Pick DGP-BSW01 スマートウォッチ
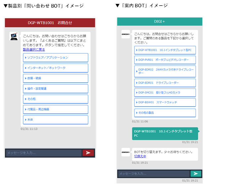This screenshot has height=184, width=235. click(165, 103)
